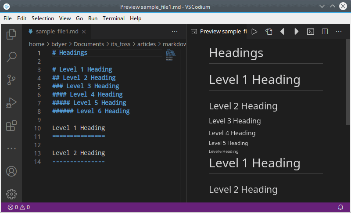This screenshot has width=351, height=213.
Task: Open the Source Control view
Action: (x=11, y=80)
